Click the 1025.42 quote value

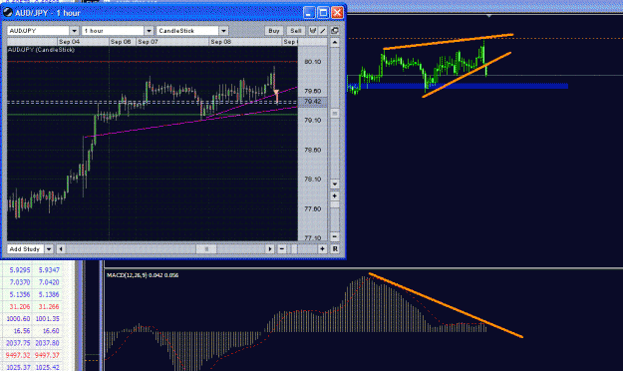click(47, 367)
